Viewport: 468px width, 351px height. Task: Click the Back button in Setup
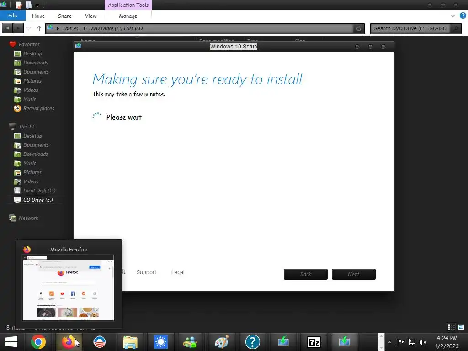[x=305, y=274]
